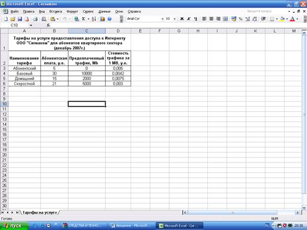Click the Merge and Center icon
Viewport: 307px width, 230px height.
(225, 19)
